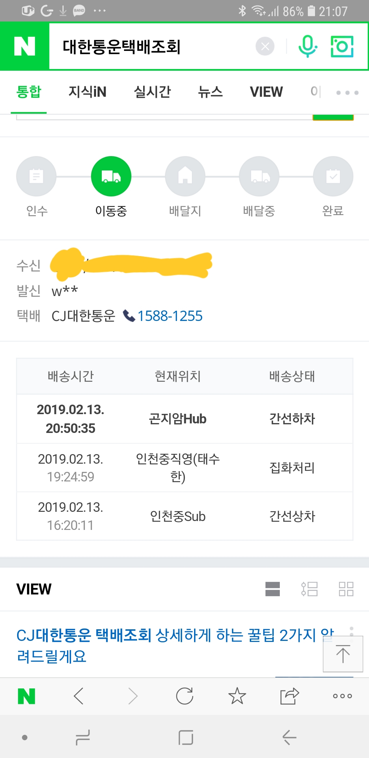Reload the page with refresh icon
The image size is (369, 758).
(x=185, y=696)
